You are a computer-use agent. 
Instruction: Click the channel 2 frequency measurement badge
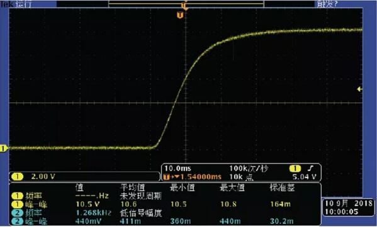(x=18, y=213)
